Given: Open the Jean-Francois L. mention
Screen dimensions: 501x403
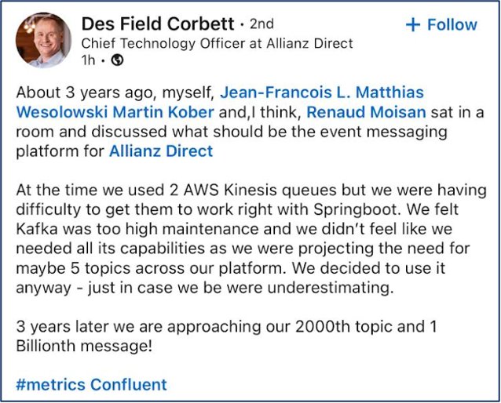Looking at the screenshot, I should (288, 93).
